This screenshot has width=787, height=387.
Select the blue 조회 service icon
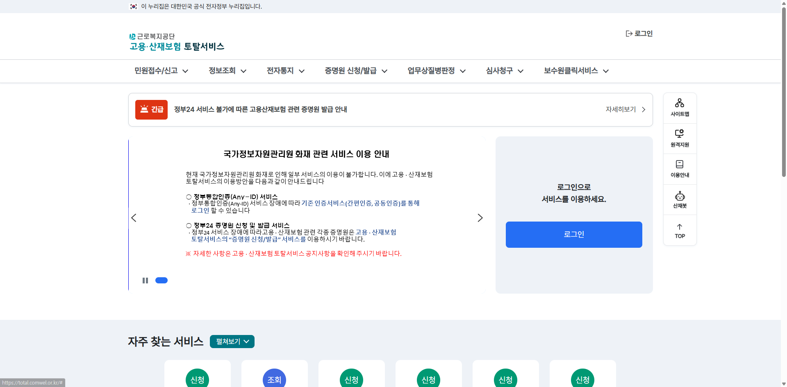coord(274,379)
